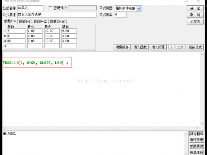Image resolution: width=207 pixels, height=155 pixels.
Task: Select the 动态翻译 side tab
Action: [x=197, y=134]
